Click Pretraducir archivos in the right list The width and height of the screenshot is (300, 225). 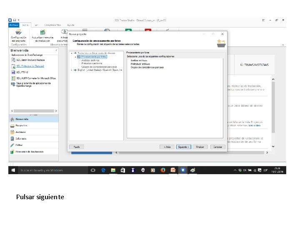[x=140, y=64]
